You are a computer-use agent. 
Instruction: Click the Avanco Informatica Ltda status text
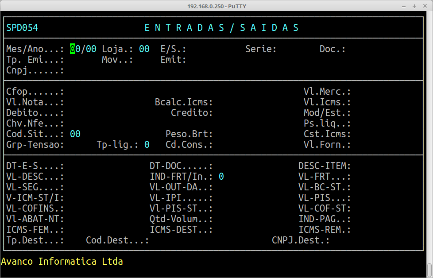click(62, 262)
